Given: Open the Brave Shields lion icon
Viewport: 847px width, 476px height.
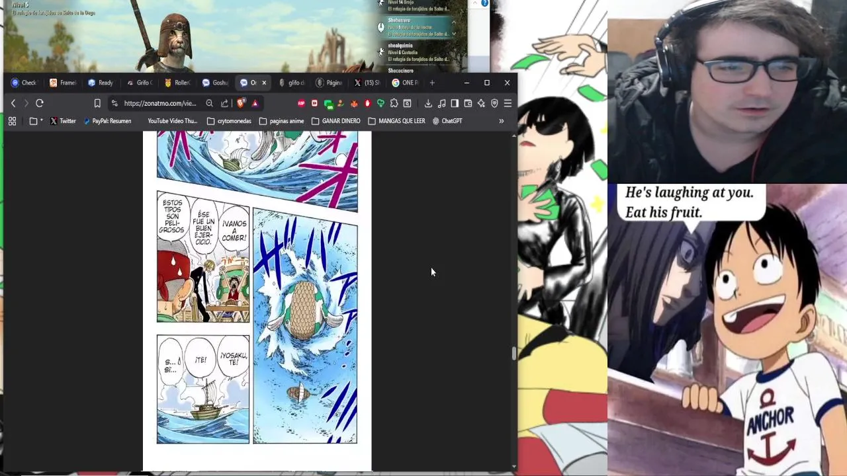Looking at the screenshot, I should 241,103.
